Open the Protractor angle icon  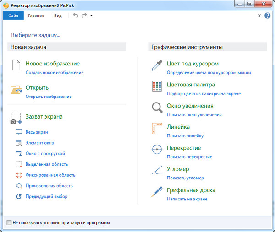[157, 171]
